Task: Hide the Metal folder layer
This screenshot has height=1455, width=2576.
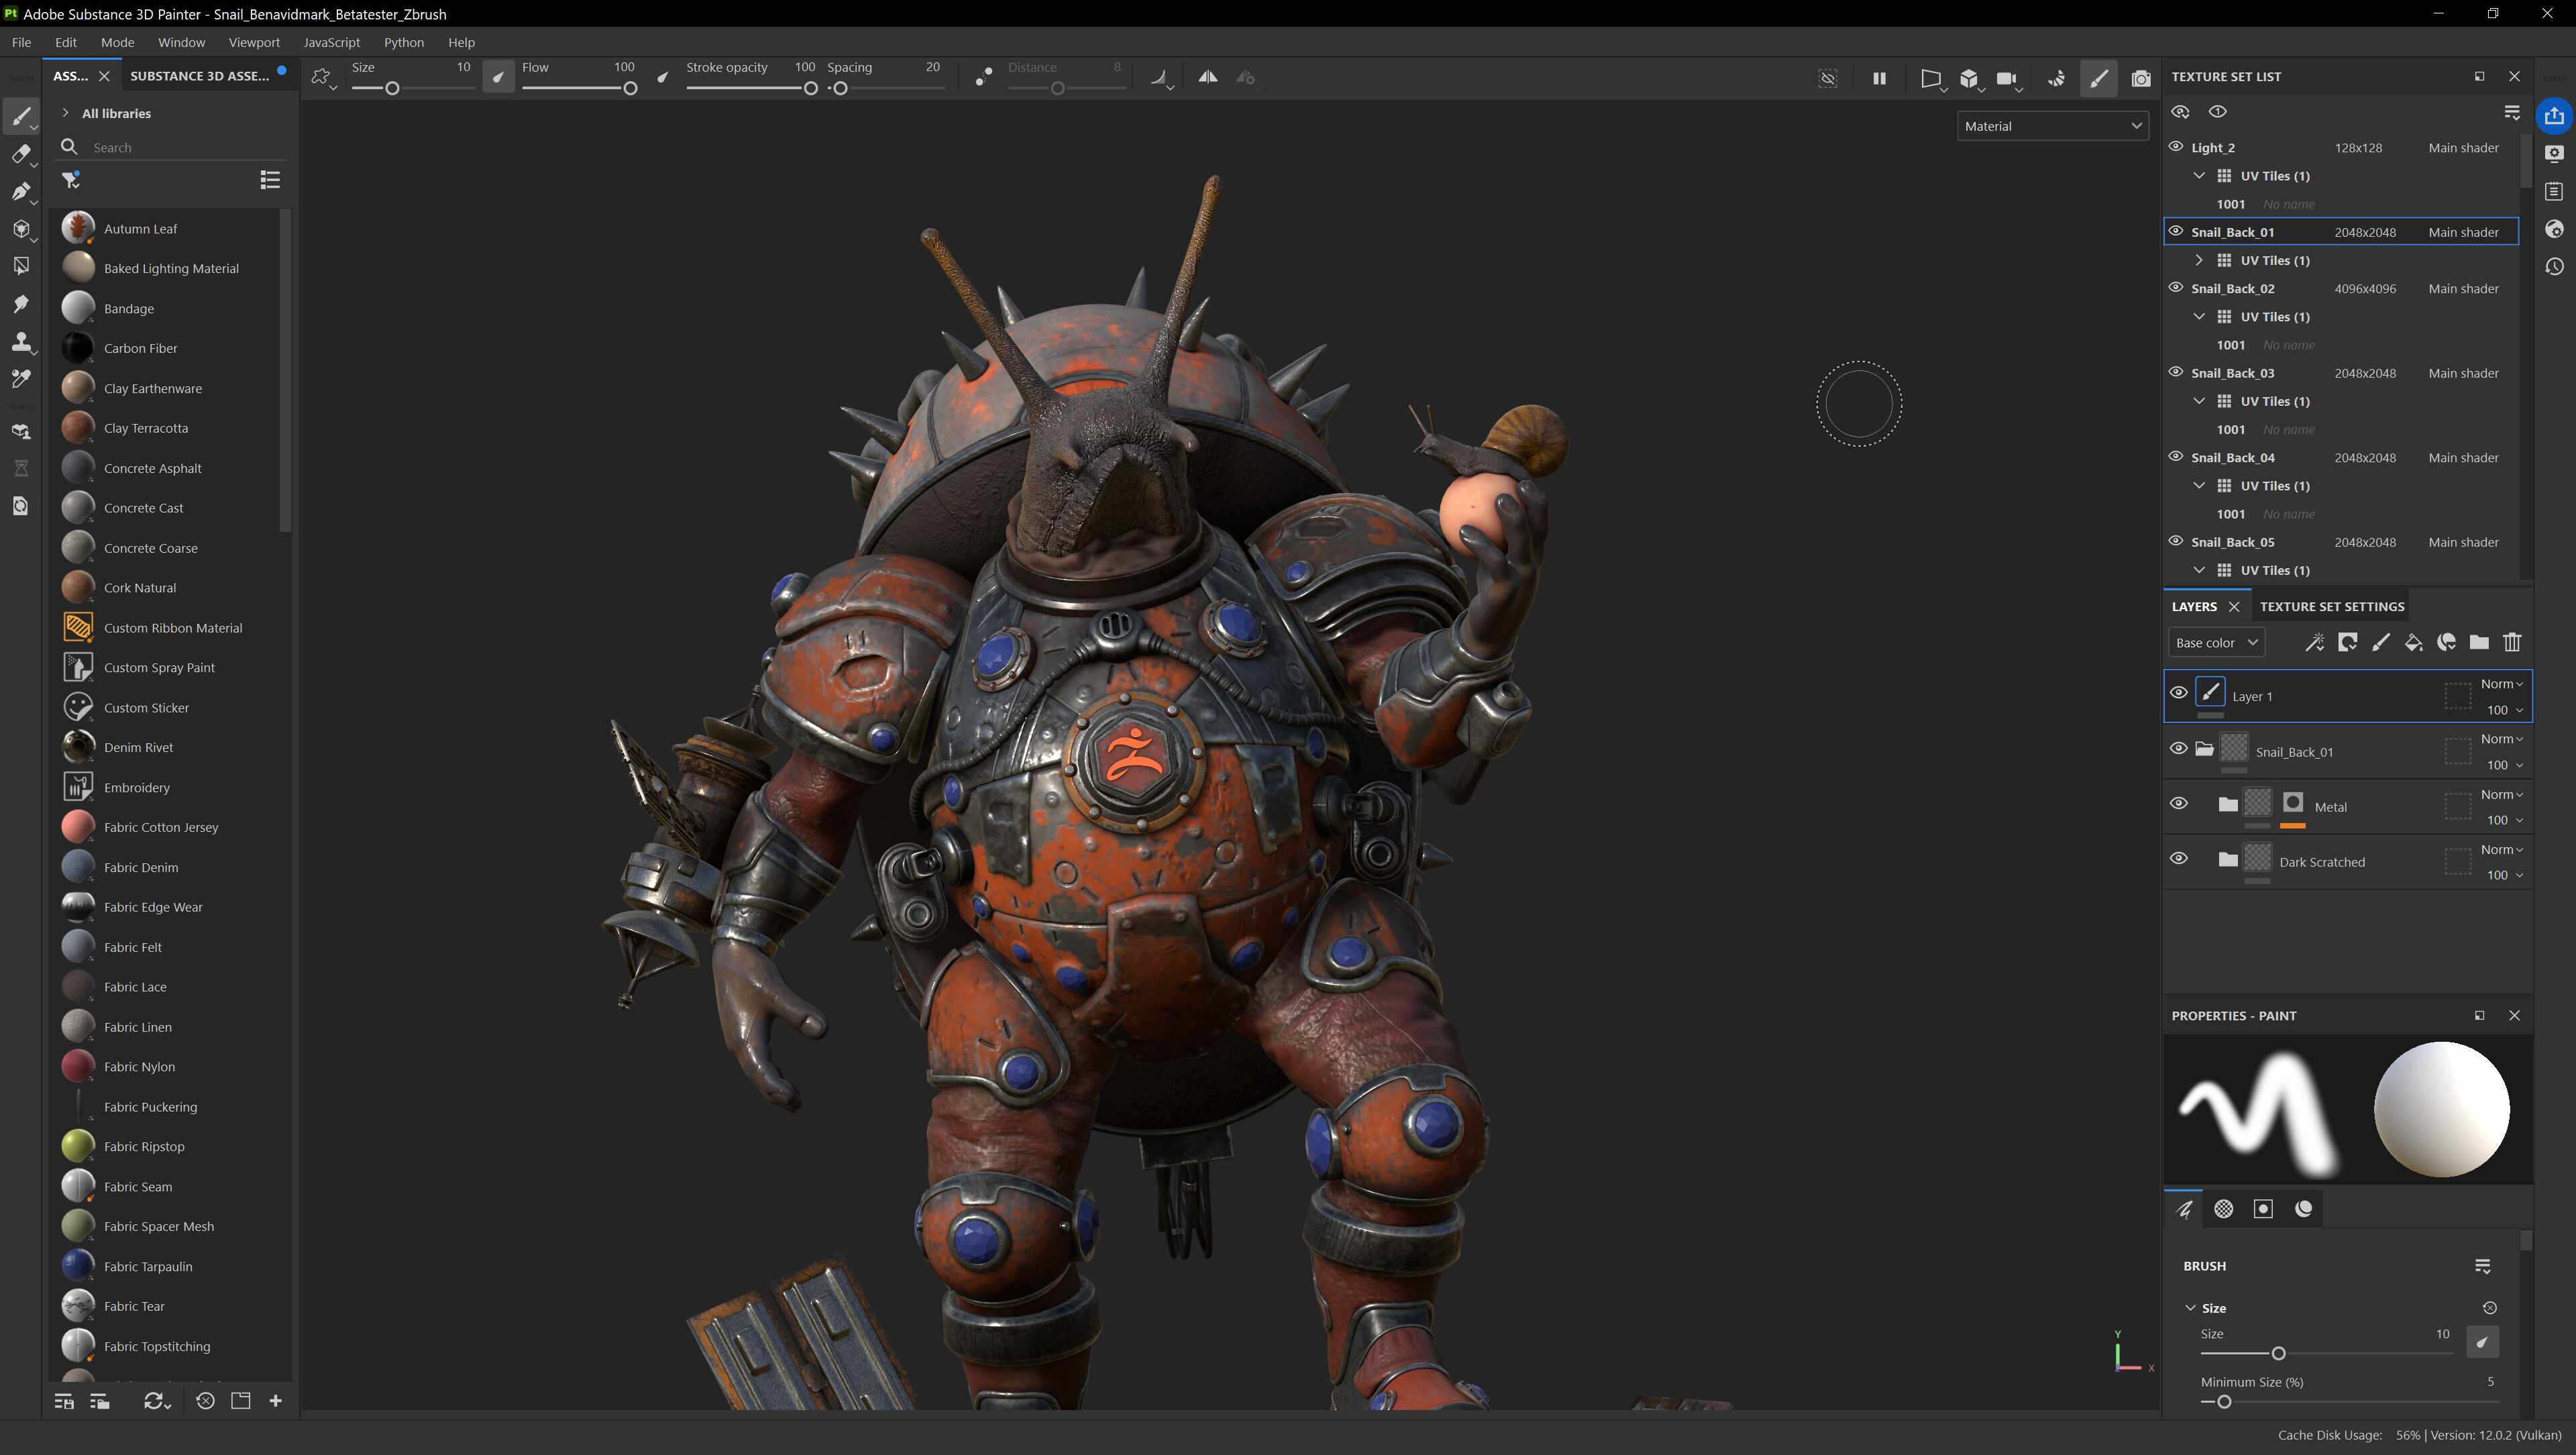Action: click(x=2178, y=804)
